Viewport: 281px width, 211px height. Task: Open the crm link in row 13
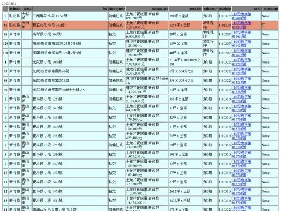(241, 201)
